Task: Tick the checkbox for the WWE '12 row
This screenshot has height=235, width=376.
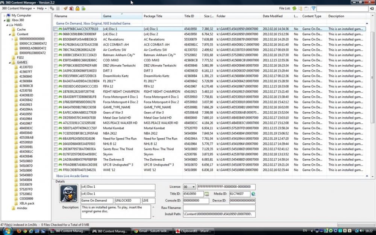Action: point(56,170)
